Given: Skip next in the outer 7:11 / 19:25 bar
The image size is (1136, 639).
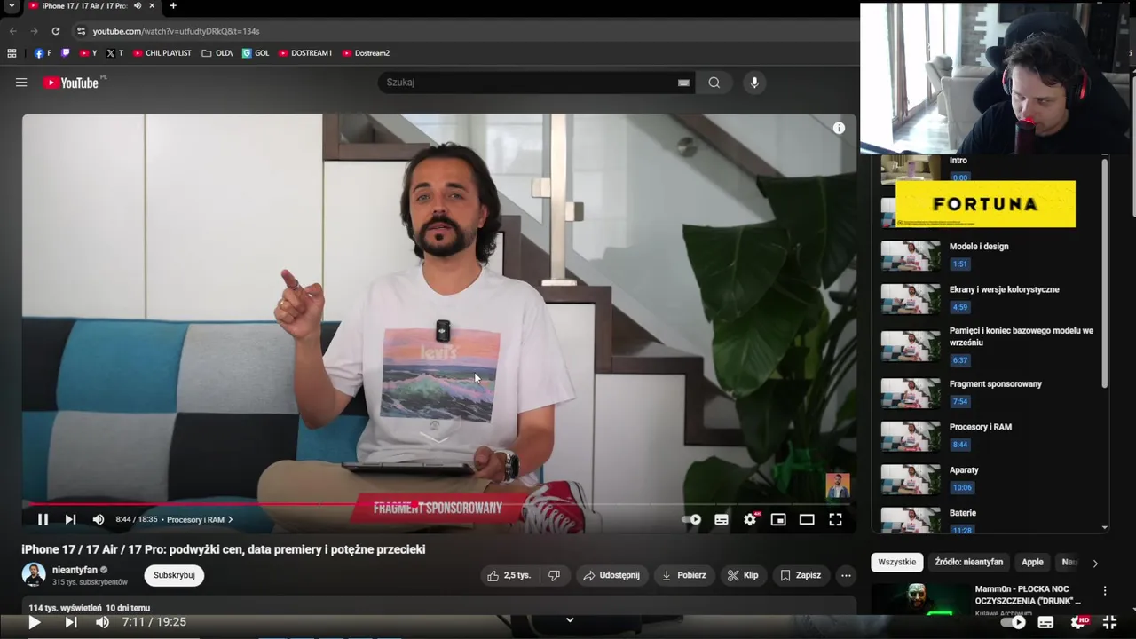Looking at the screenshot, I should [70, 622].
